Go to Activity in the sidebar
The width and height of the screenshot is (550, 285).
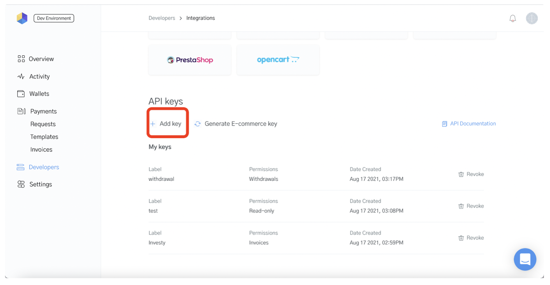[39, 76]
